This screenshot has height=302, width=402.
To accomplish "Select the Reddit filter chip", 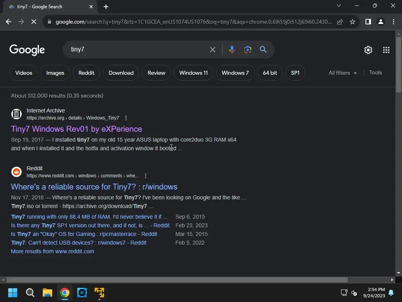I will pos(86,73).
